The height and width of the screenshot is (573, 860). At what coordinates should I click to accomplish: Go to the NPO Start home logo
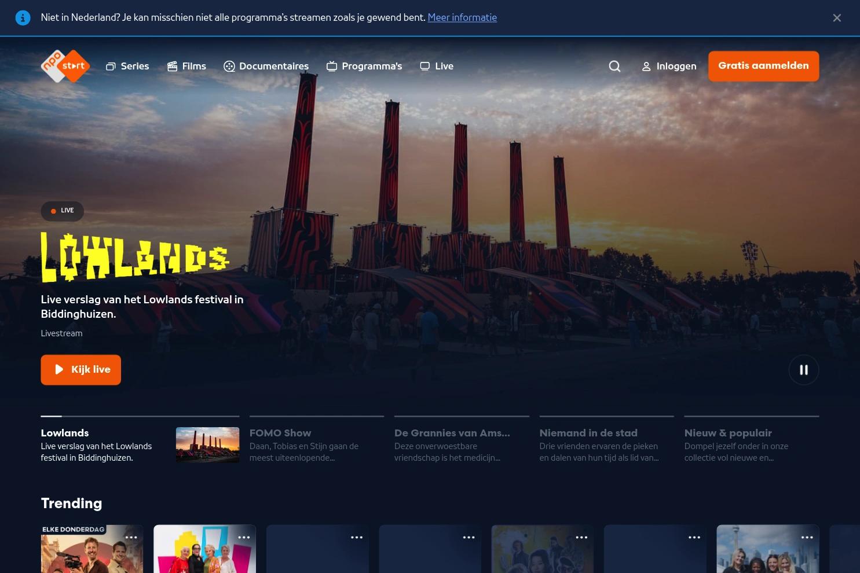(65, 66)
